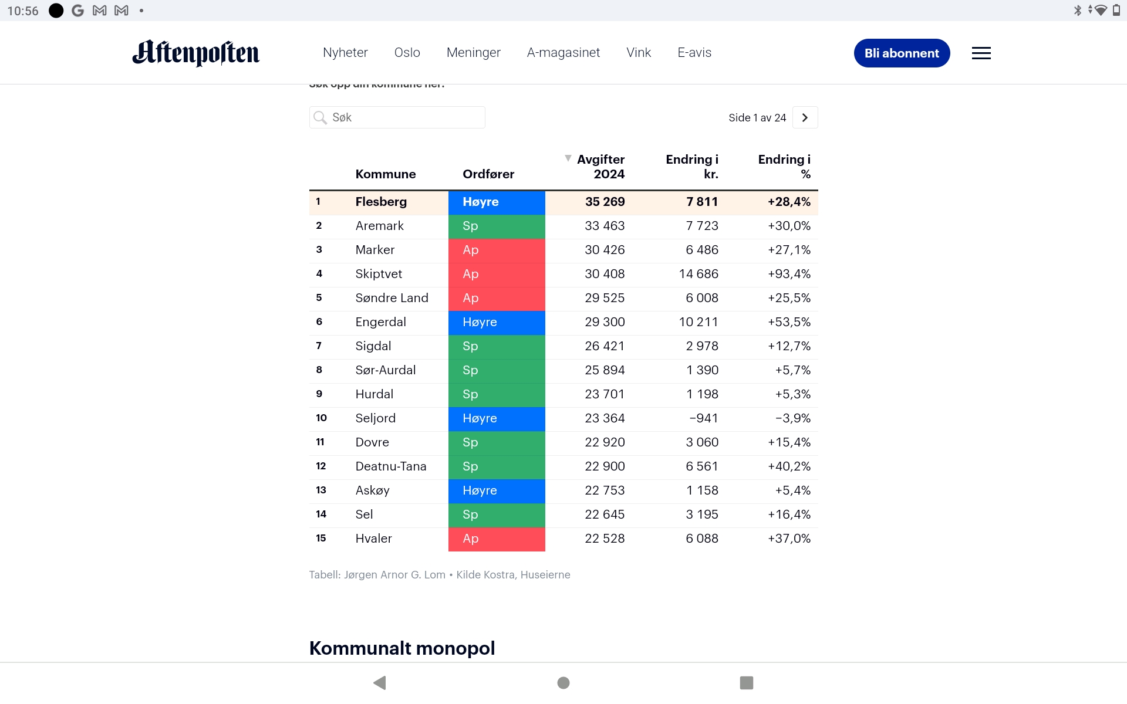This screenshot has width=1127, height=704.
Task: Click the table credit Jørgen Arnor G. Lom
Action: click(394, 575)
